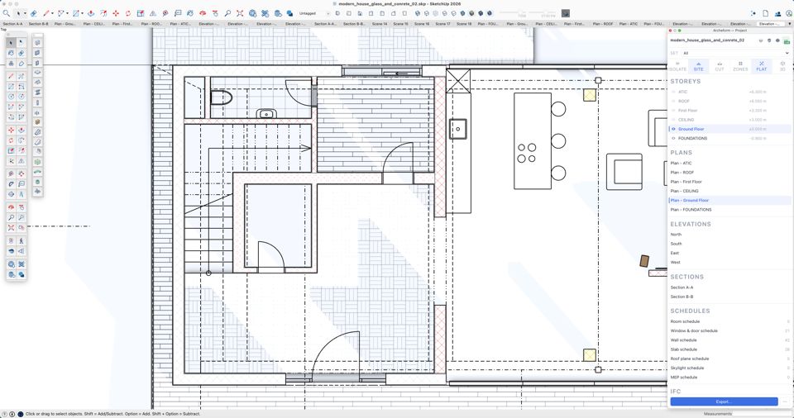Click the add collaborator icon at top right
Viewport: 794px width, 418px height.
pos(777,13)
